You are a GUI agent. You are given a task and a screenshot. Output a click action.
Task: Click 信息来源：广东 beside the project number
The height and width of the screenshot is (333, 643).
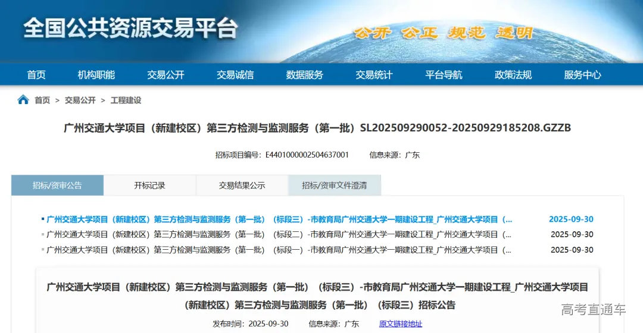click(x=395, y=155)
